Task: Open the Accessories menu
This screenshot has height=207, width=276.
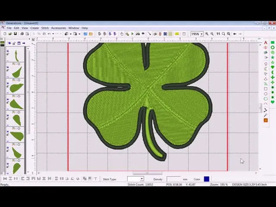Action: [59, 28]
